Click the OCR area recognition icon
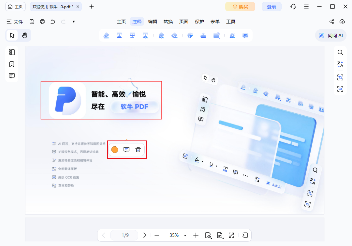352x246 pixels. point(340,77)
